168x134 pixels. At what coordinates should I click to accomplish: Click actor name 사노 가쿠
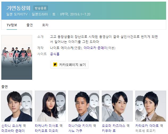coord(75,131)
